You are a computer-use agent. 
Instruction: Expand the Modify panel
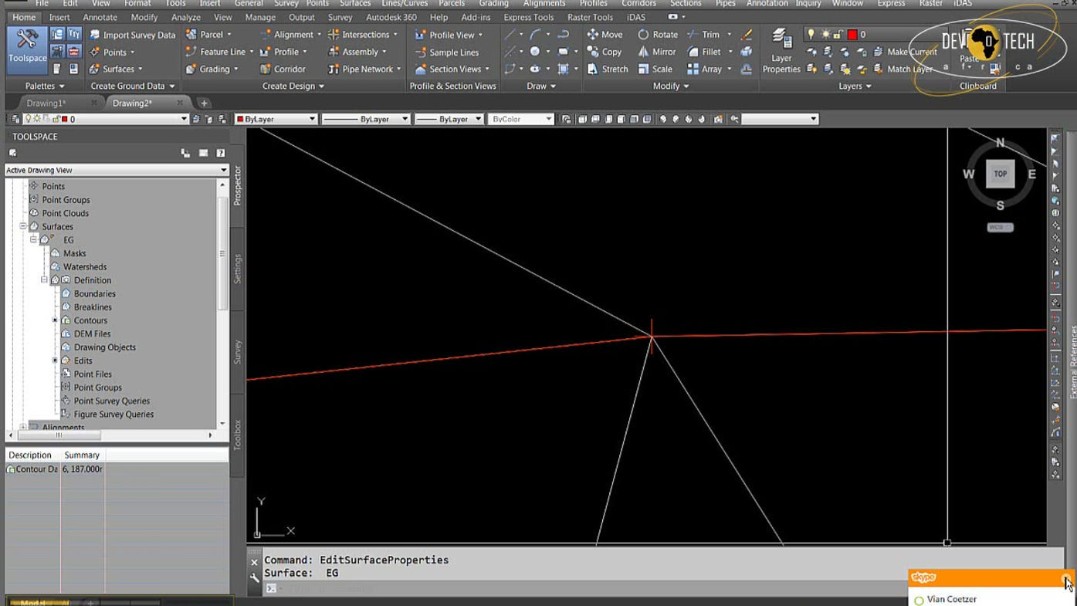click(671, 86)
